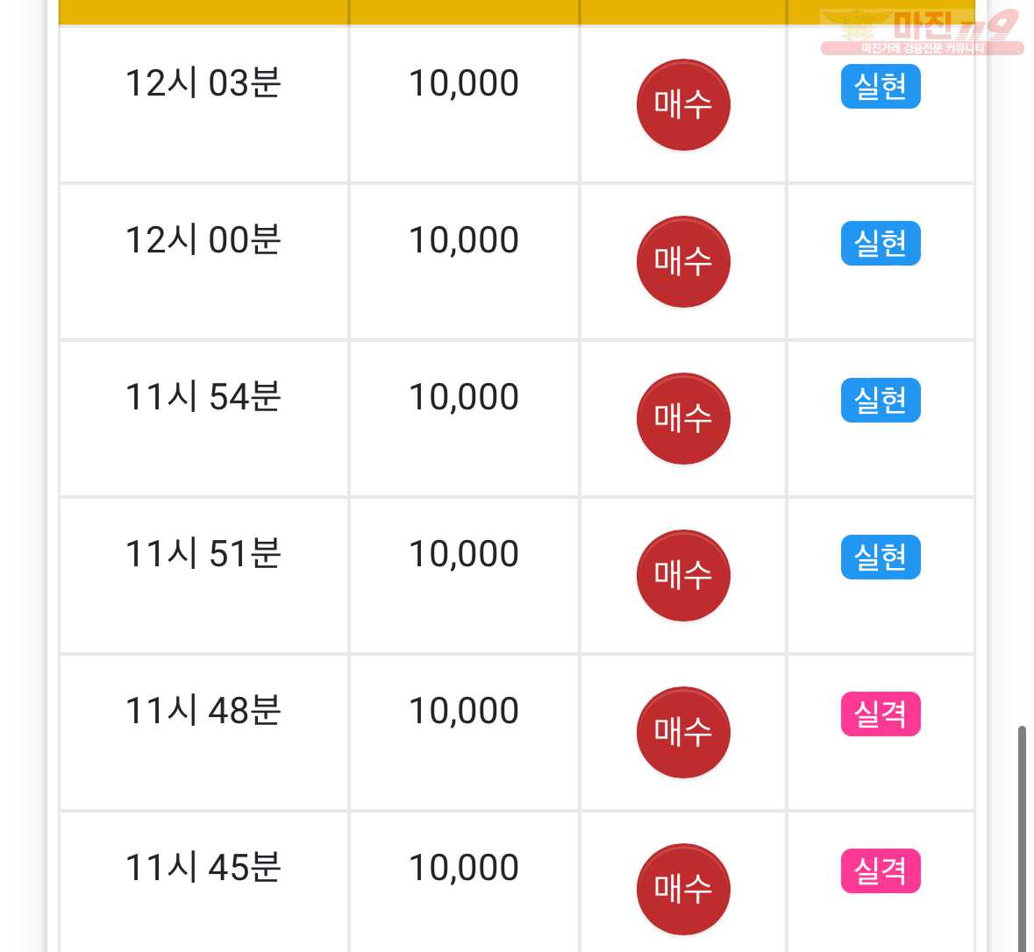Select the 실현 badge in the 11시 54분 row
The width and height of the screenshot is (1034, 952).
881,401
